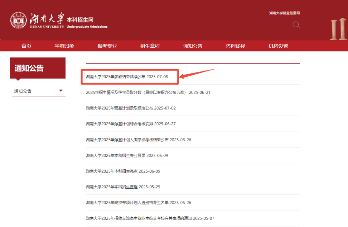
Task: Switch to the 首页 tab
Action: pos(26,46)
